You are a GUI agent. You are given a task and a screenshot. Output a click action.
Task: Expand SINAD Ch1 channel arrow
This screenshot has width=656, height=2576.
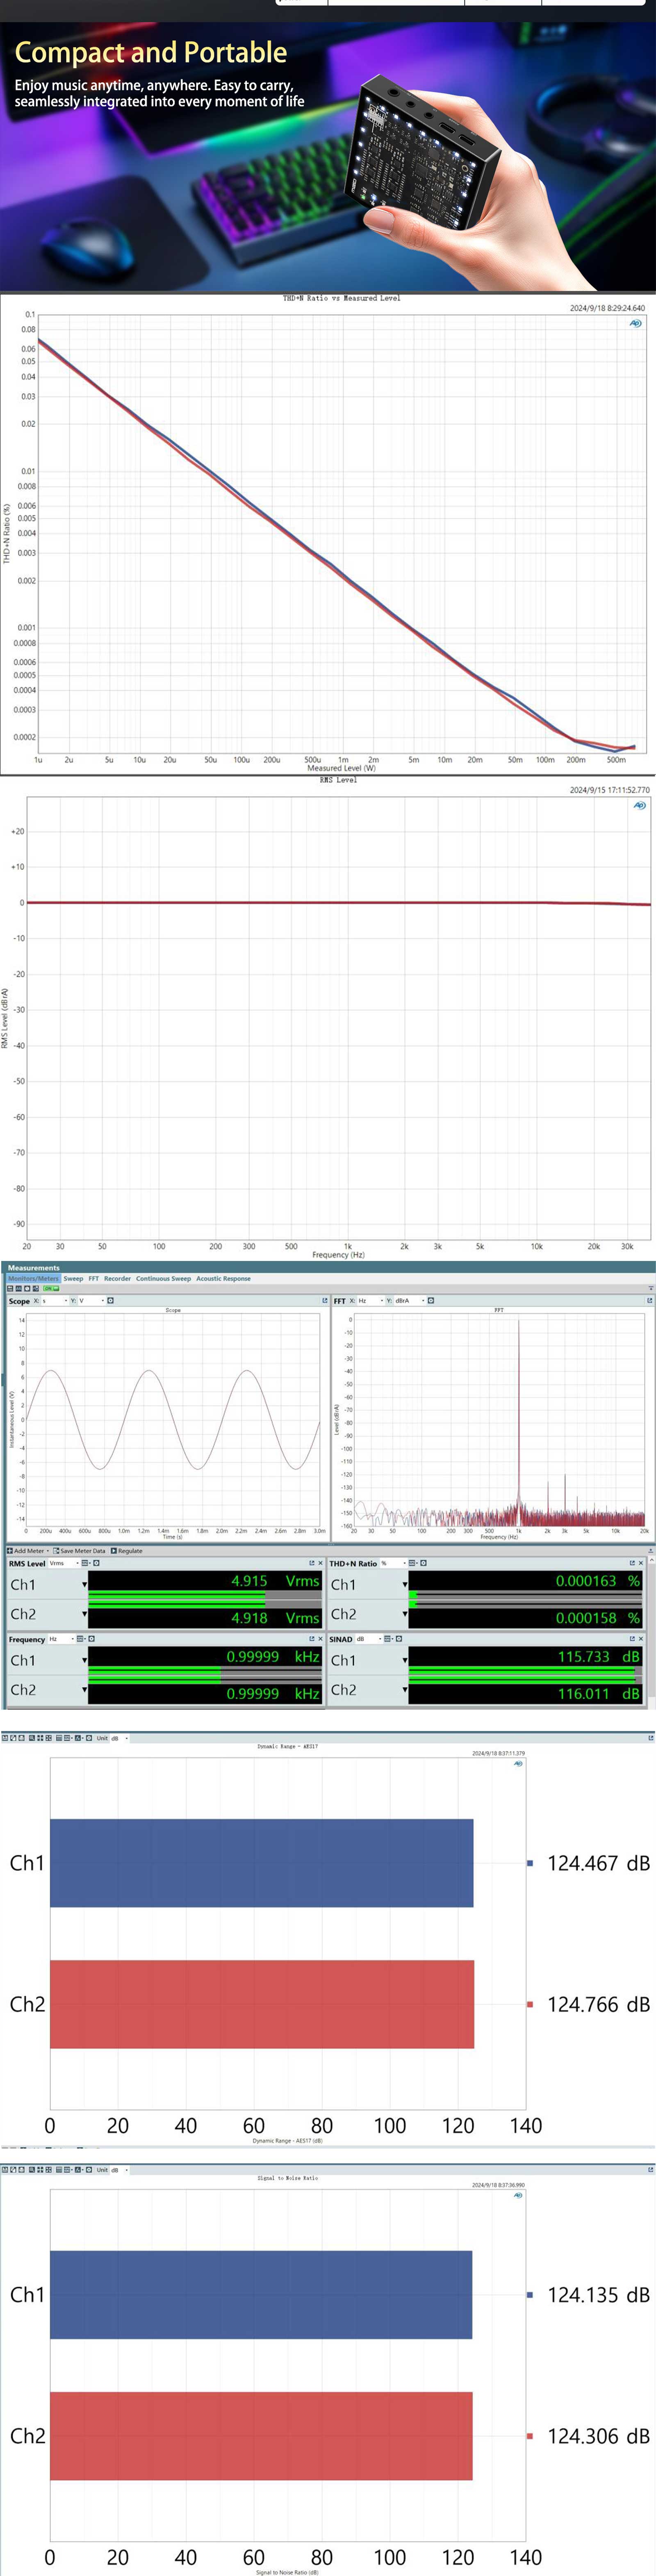[x=405, y=1661]
